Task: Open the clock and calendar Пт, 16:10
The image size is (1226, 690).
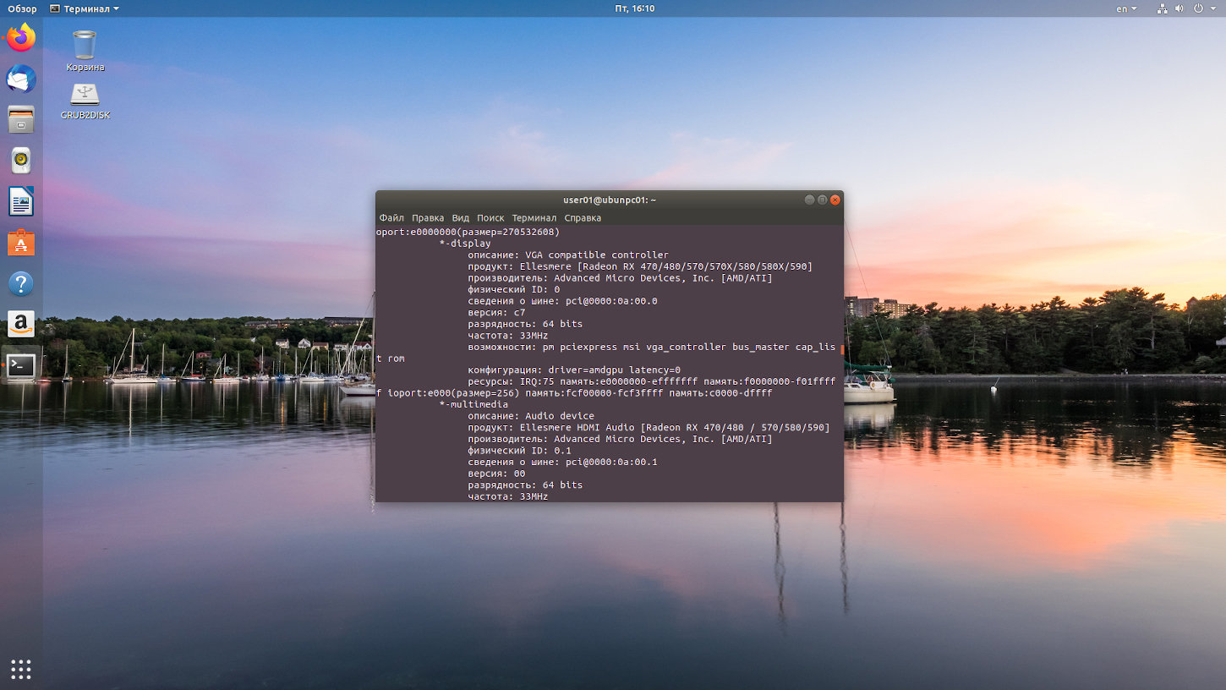Action: [635, 8]
